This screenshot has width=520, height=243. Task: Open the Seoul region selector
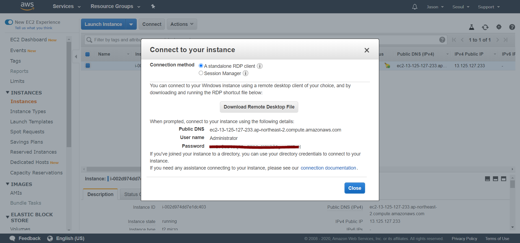(x=461, y=7)
